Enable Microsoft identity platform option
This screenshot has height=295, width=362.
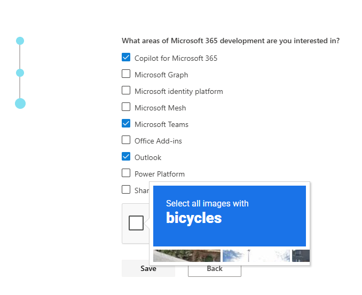click(x=126, y=90)
